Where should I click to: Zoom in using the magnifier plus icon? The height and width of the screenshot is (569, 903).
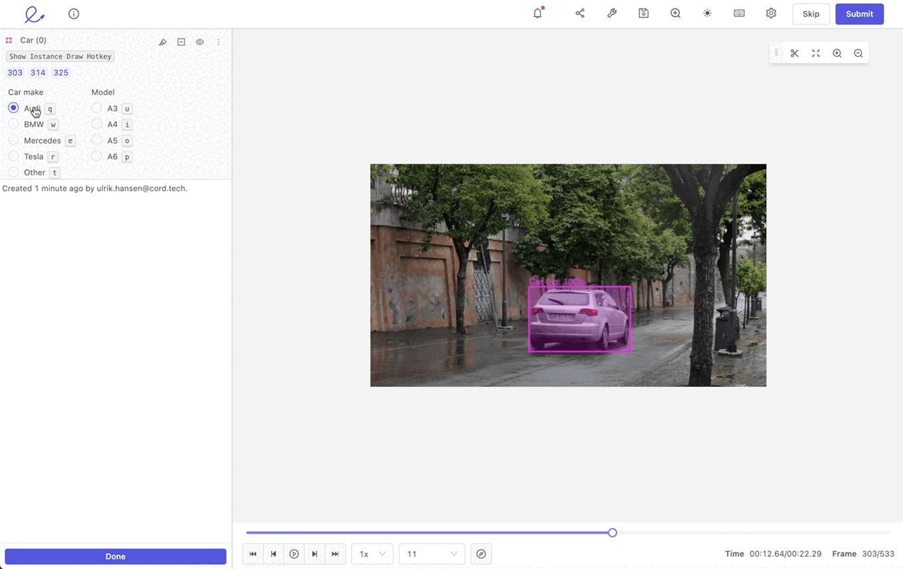pyautogui.click(x=837, y=53)
